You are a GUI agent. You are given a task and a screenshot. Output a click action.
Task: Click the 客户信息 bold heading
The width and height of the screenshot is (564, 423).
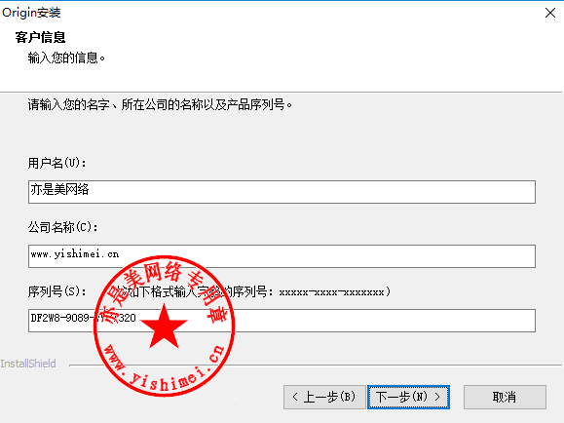pyautogui.click(x=40, y=37)
